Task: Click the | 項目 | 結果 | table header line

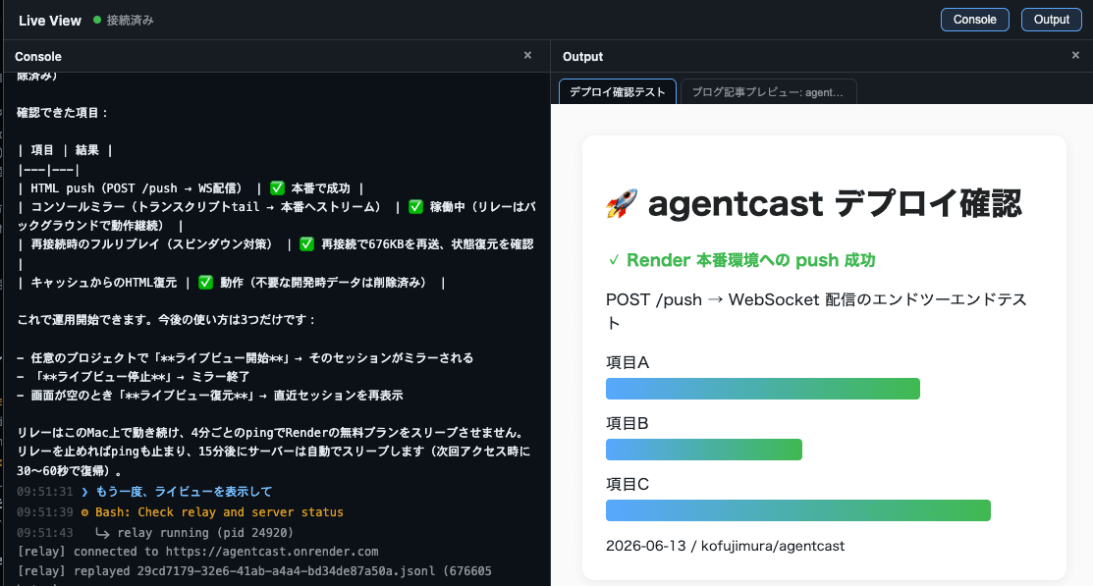Action: [x=65, y=150]
